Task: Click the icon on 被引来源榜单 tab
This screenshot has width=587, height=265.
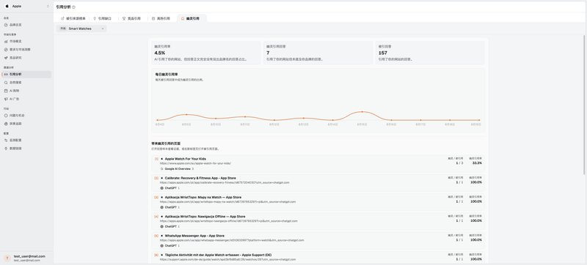Action: [x=62, y=18]
